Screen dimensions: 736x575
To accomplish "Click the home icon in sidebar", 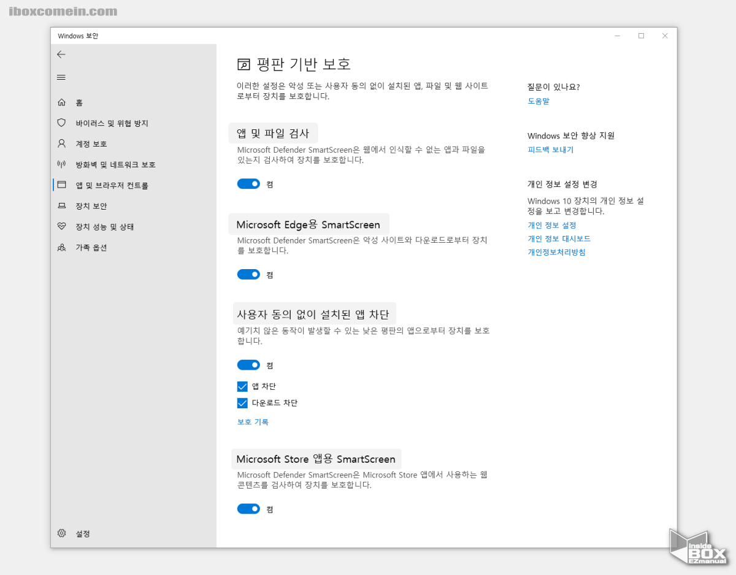I will (x=61, y=102).
